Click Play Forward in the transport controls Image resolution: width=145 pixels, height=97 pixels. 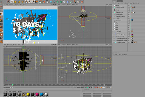88,87
